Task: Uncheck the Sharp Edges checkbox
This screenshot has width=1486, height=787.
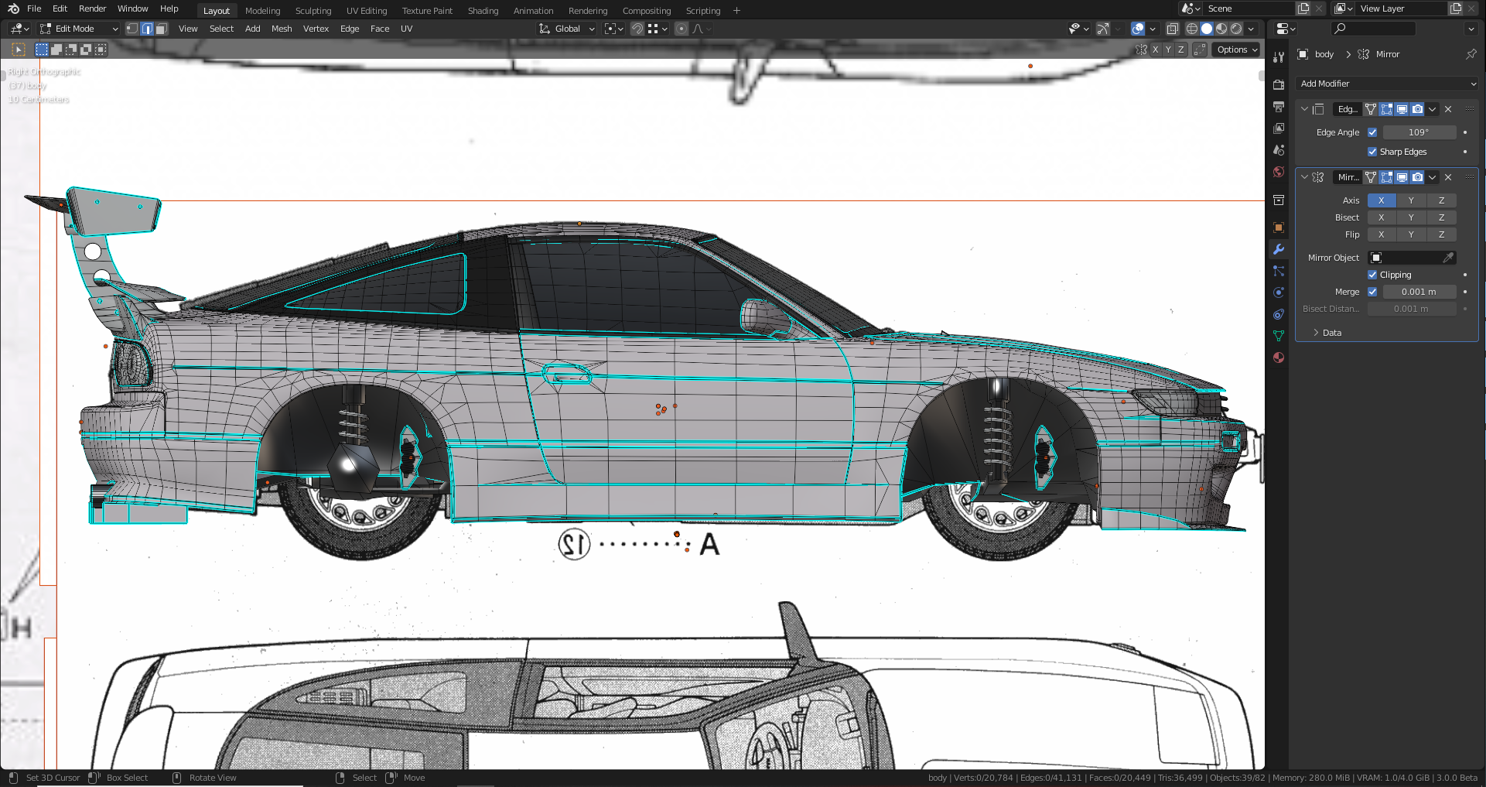Action: [x=1372, y=152]
